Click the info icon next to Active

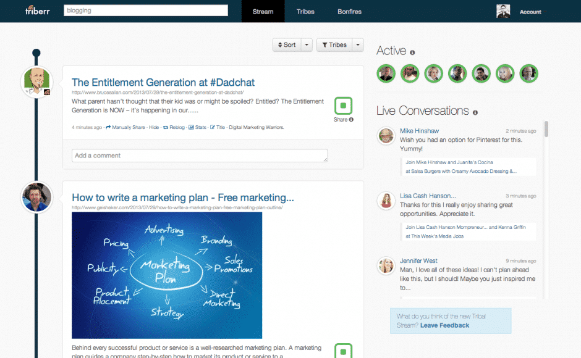tap(412, 52)
